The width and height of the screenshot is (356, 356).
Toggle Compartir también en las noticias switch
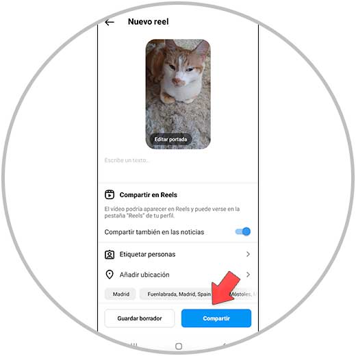243,231
